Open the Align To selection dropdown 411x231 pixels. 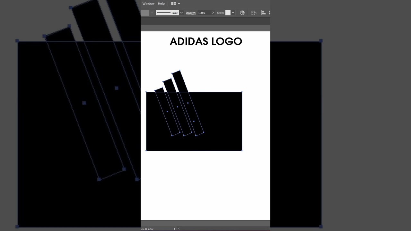point(254,13)
